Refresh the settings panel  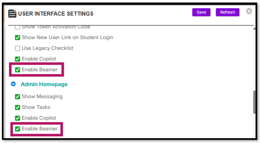click(227, 12)
